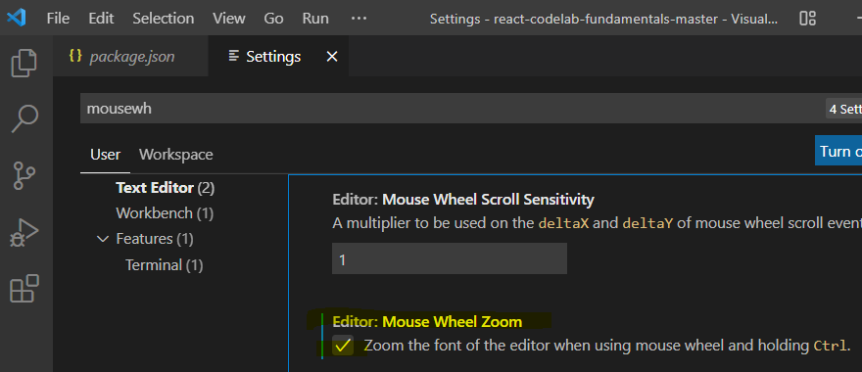The width and height of the screenshot is (862, 372).
Task: Close the Settings tab
Action: coord(332,57)
